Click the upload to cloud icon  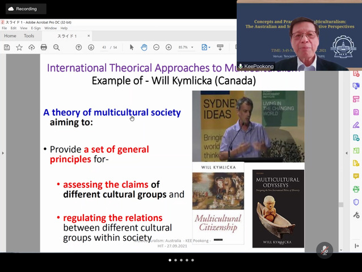pos(32,47)
